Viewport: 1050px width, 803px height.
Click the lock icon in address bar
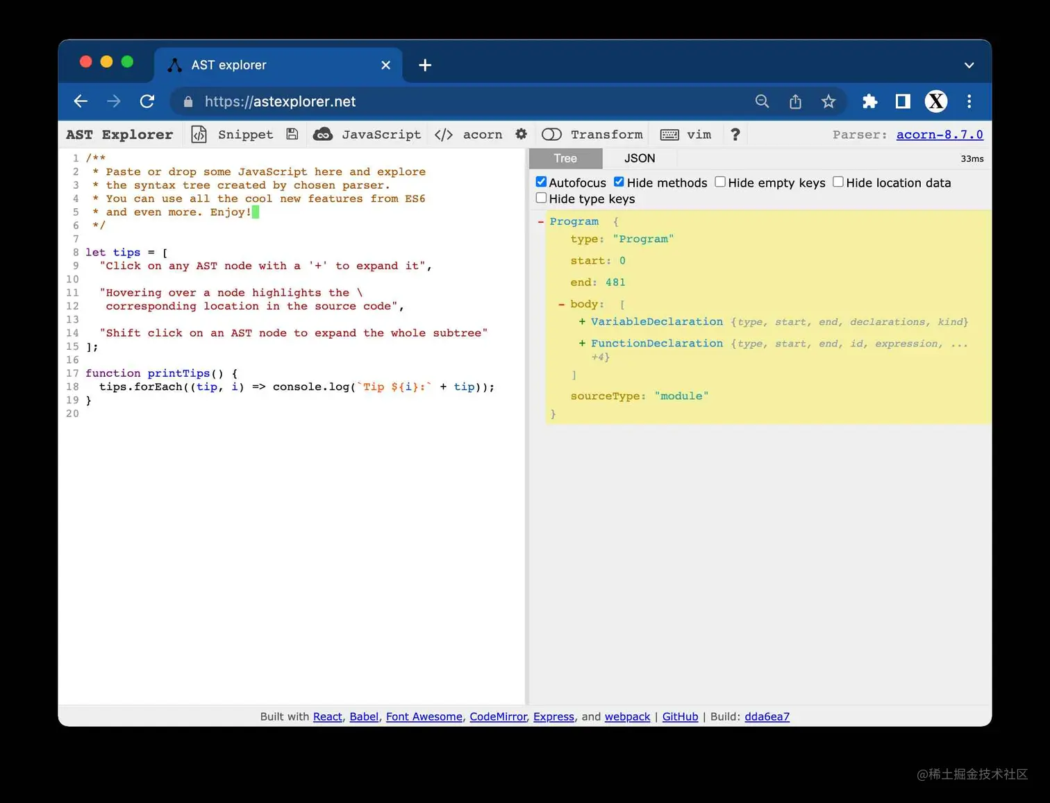188,102
